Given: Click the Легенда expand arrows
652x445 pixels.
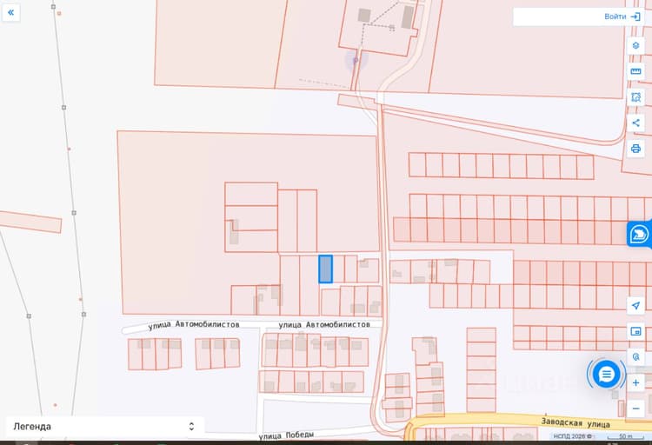Looking at the screenshot, I should pos(191,426).
